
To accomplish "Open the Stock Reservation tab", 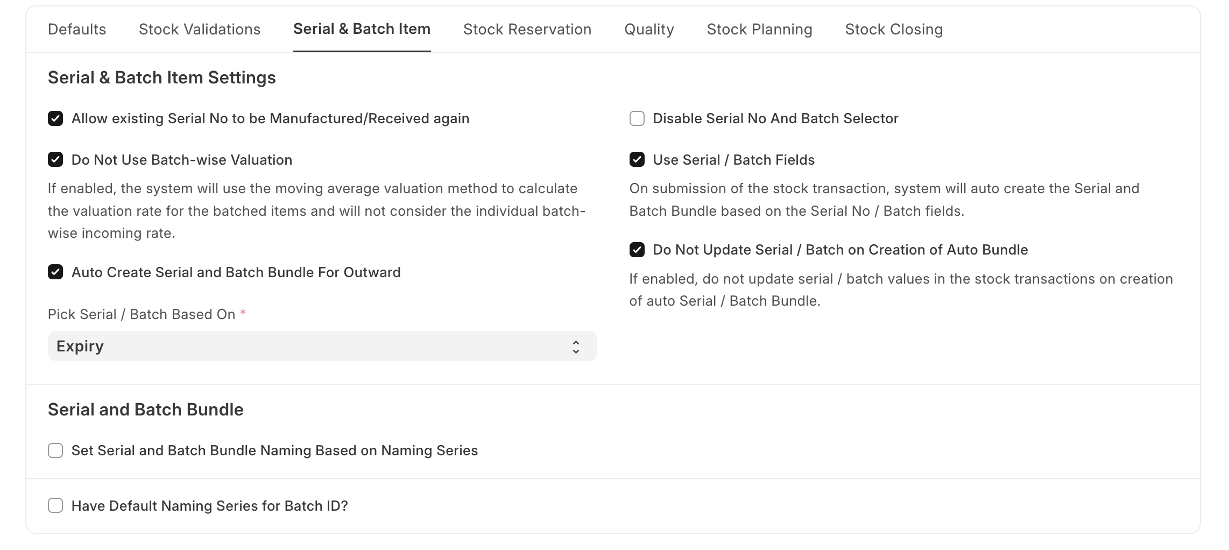I will click(527, 29).
